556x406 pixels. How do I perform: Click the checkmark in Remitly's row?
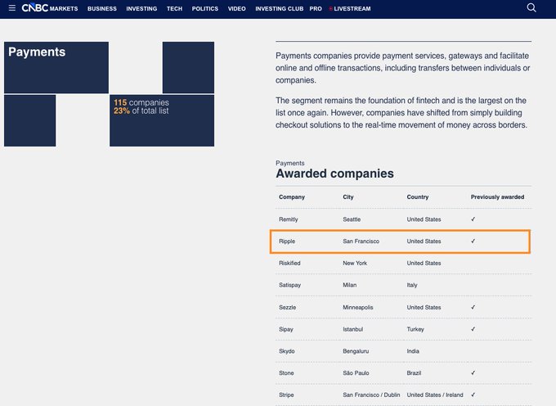(x=473, y=219)
